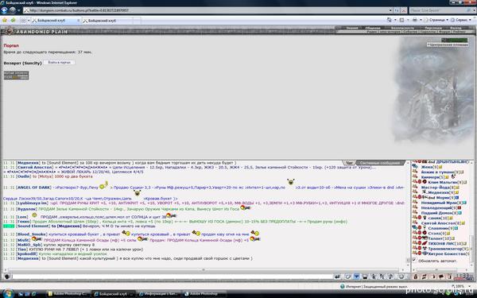Screen dimensions: 477x298
Task: Click the clan emblem beside Клан Мальгин
Action: (425, 182)
